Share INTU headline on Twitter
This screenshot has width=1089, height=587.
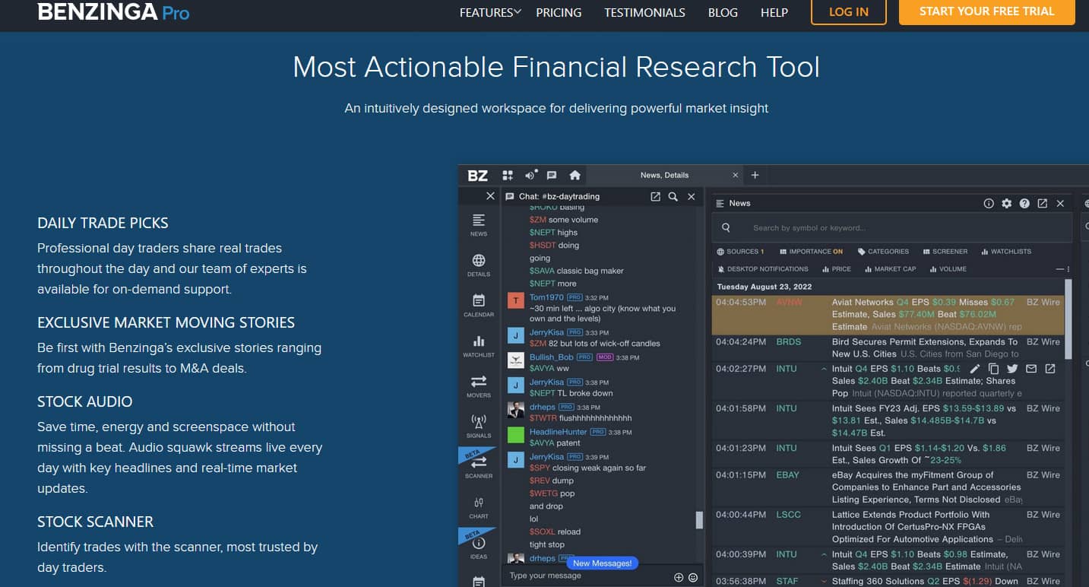pyautogui.click(x=1012, y=369)
